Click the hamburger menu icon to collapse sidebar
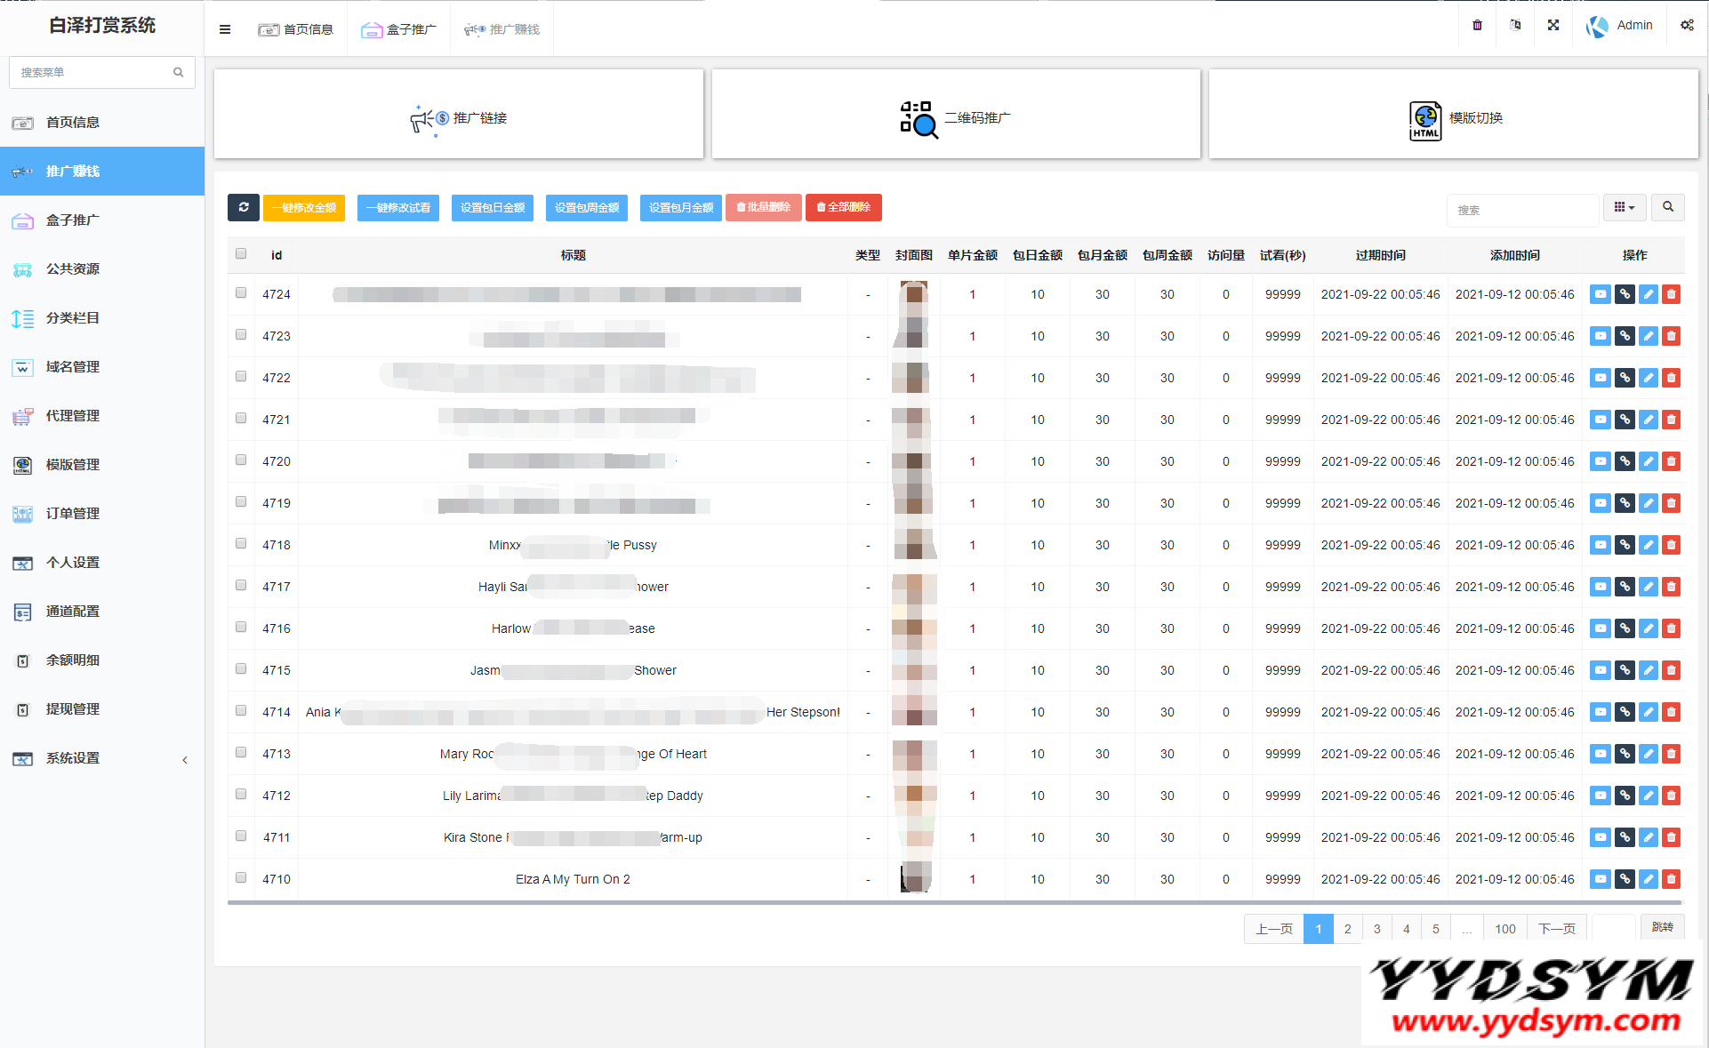The height and width of the screenshot is (1048, 1709). [225, 29]
